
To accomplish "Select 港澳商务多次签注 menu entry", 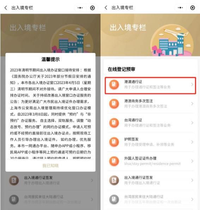I will [x=151, y=103].
